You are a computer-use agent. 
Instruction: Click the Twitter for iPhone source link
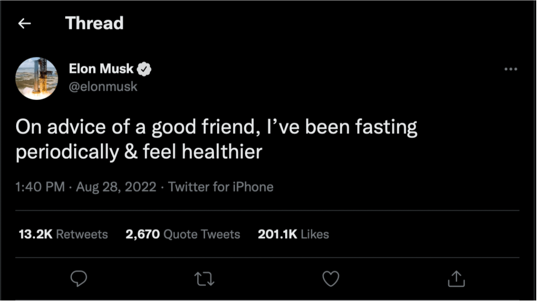tap(221, 187)
